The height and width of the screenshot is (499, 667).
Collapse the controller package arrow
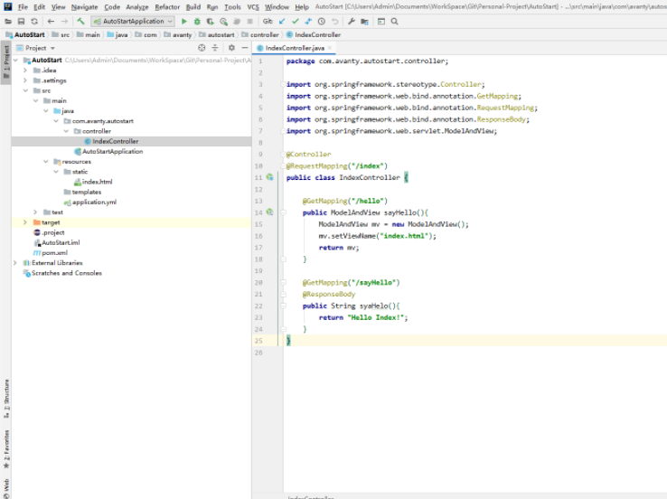point(66,131)
